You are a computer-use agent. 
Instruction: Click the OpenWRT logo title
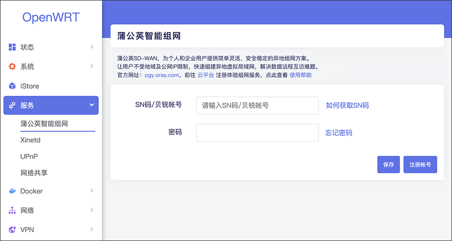click(51, 17)
